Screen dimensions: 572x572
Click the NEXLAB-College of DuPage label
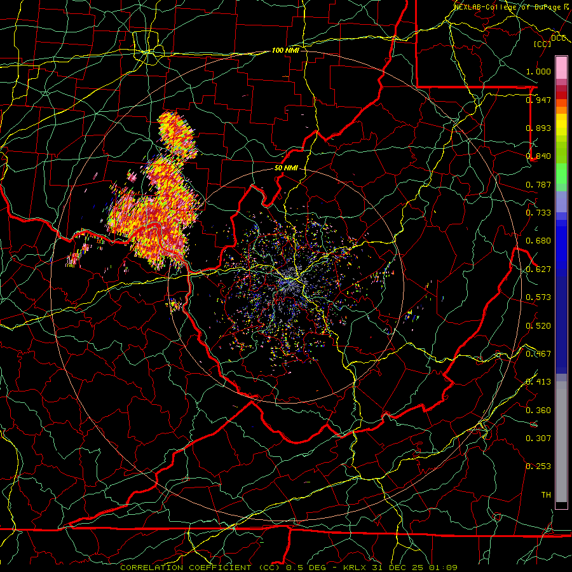(509, 6)
